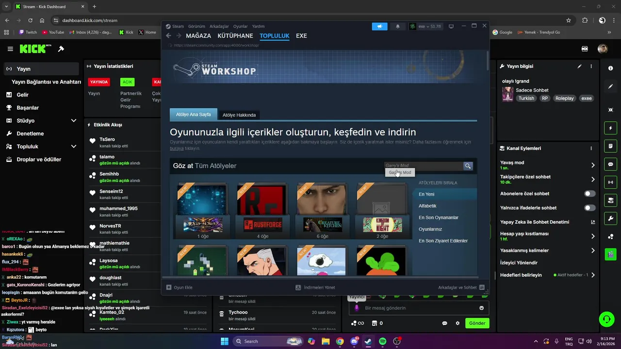
Task: Expand Yasaklanmış kelimeler arrow
Action: [x=593, y=251]
